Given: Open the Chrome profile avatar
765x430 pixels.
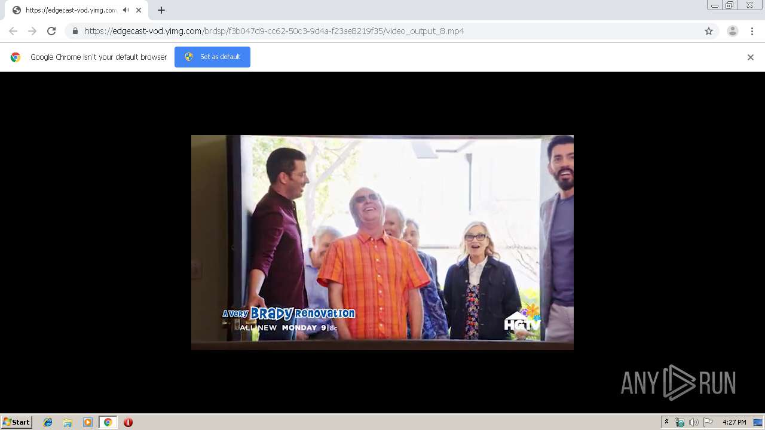Looking at the screenshot, I should point(733,31).
